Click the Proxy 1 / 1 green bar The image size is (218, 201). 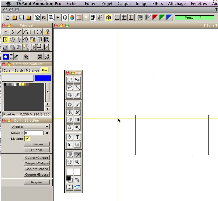tap(195, 18)
